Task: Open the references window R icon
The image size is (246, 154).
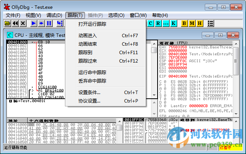Action: coord(158,23)
